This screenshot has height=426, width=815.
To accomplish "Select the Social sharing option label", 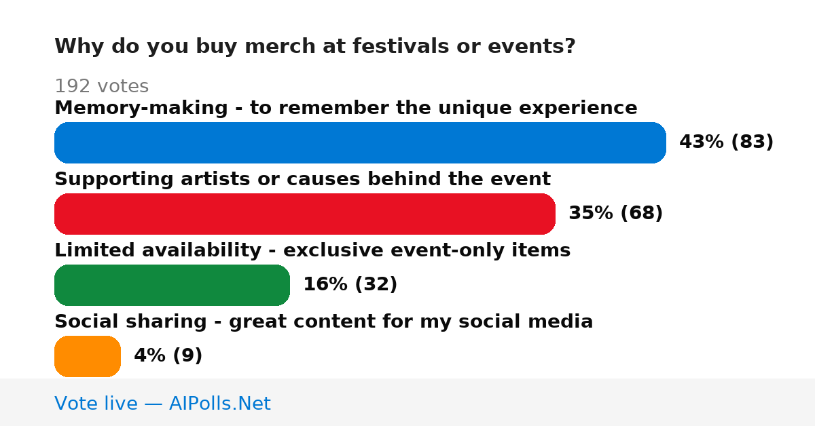I will (324, 322).
